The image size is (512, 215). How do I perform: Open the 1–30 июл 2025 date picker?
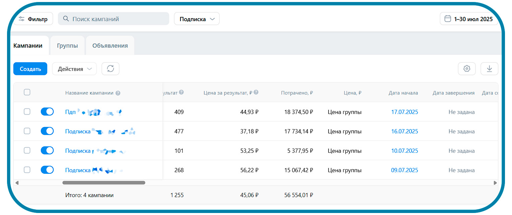tap(469, 19)
